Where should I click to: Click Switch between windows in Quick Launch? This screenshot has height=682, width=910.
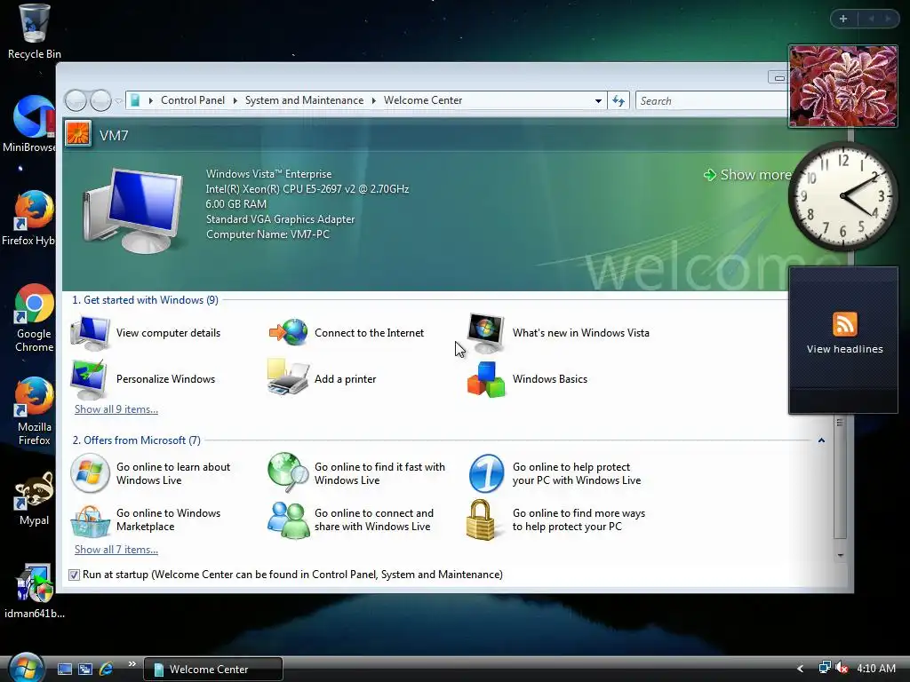[85, 669]
